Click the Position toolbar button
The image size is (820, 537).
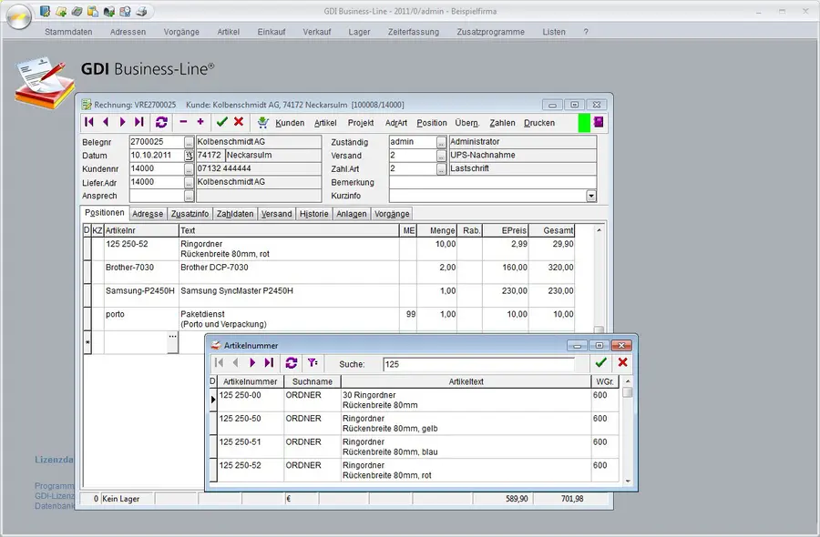pyautogui.click(x=432, y=123)
